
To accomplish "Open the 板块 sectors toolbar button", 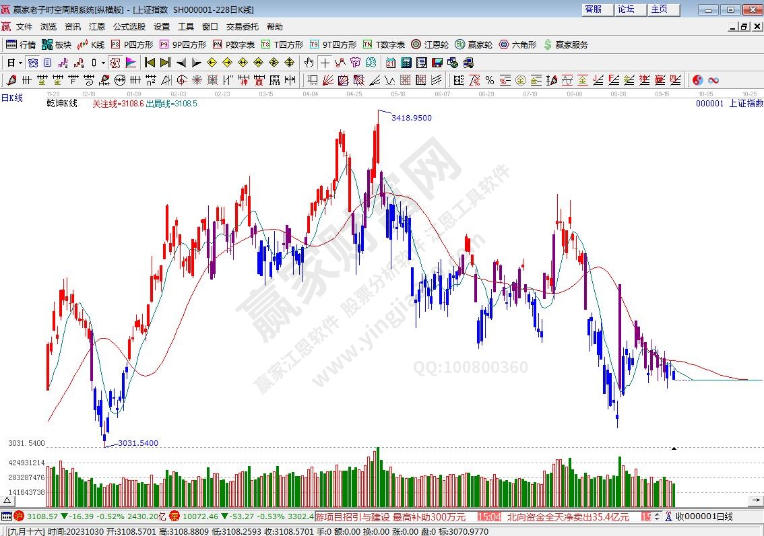I will click(57, 44).
